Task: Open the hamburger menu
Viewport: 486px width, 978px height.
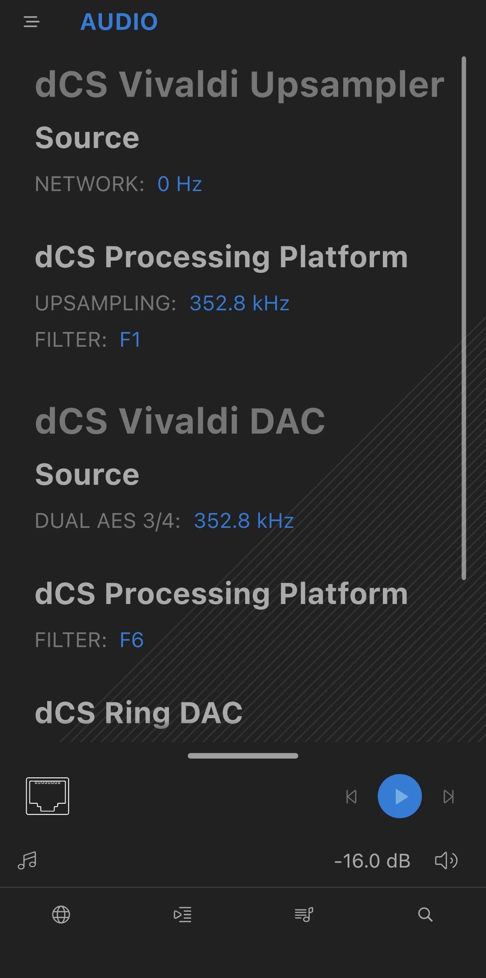Action: point(31,22)
